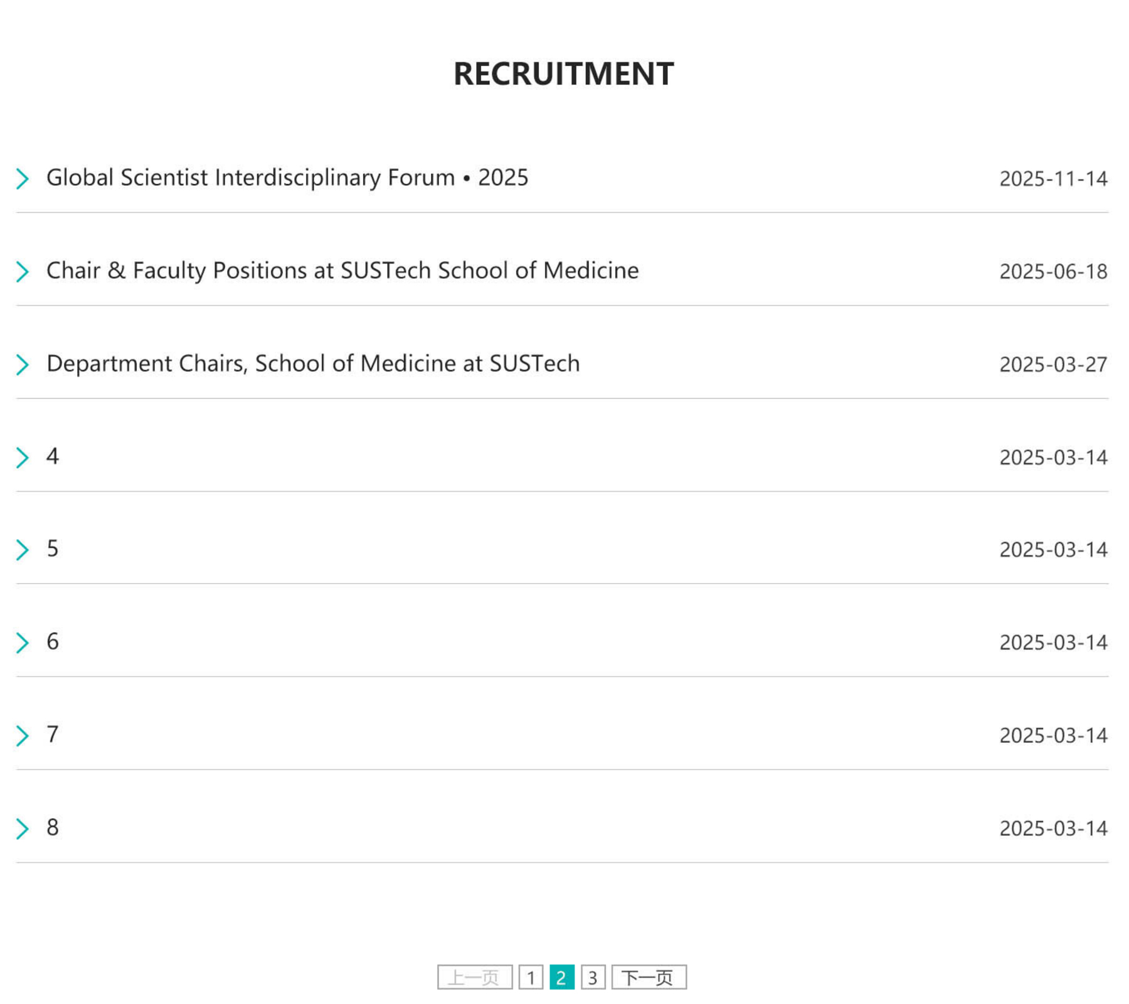Click the chevron next to item 4
This screenshot has height=1004, width=1129.
[23, 457]
